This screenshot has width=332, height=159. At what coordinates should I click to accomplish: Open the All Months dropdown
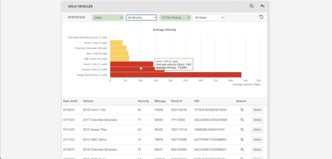(141, 18)
